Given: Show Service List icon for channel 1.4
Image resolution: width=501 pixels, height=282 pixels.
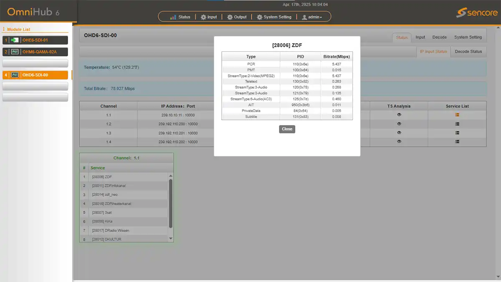Looking at the screenshot, I should 457,142.
